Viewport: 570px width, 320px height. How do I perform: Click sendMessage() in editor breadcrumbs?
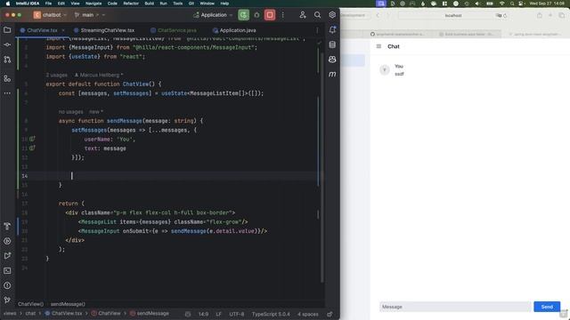pos(68,304)
